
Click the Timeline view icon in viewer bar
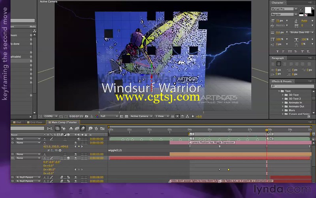coord(182,116)
